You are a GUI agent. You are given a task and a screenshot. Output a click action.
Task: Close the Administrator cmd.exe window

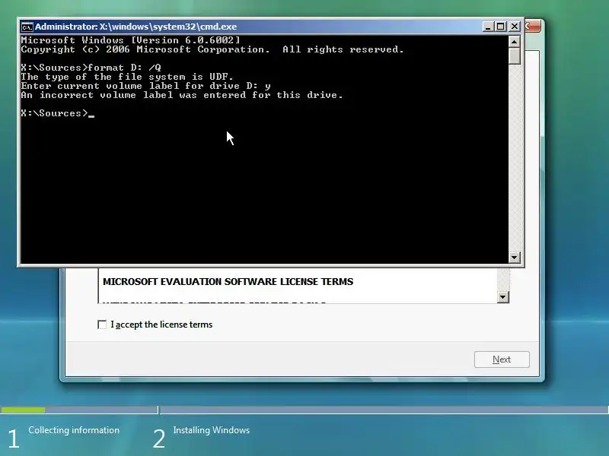(515, 27)
